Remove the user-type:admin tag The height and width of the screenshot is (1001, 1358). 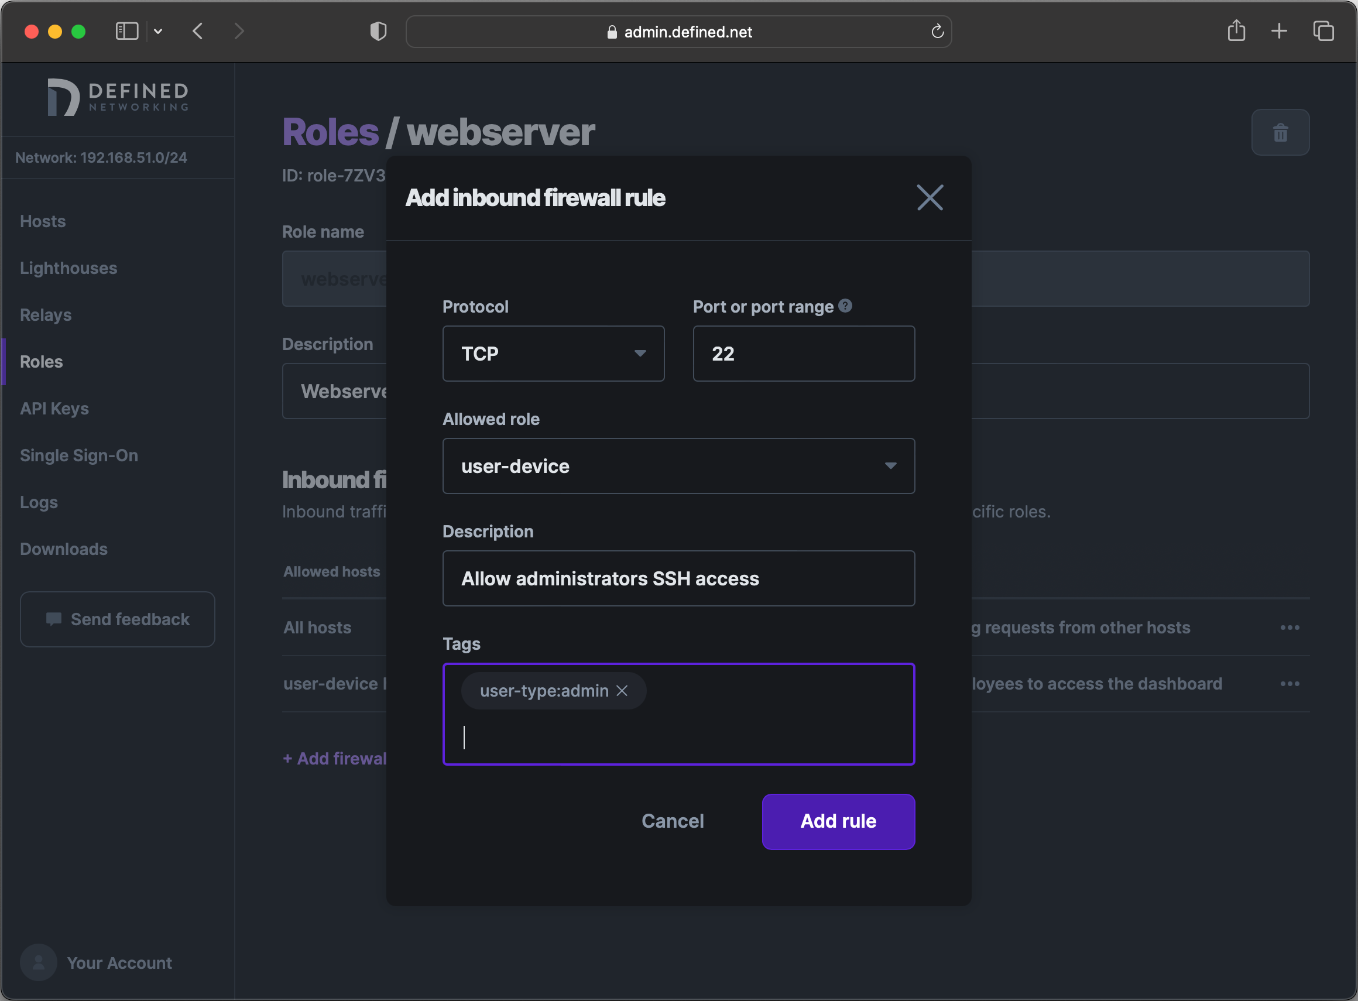pos(622,690)
